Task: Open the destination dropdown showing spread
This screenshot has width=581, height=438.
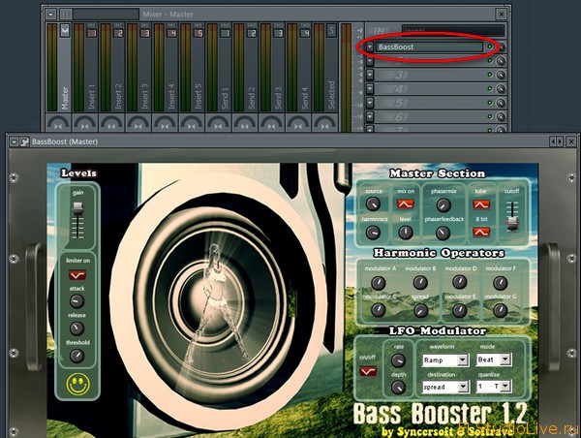Action: tap(445, 387)
